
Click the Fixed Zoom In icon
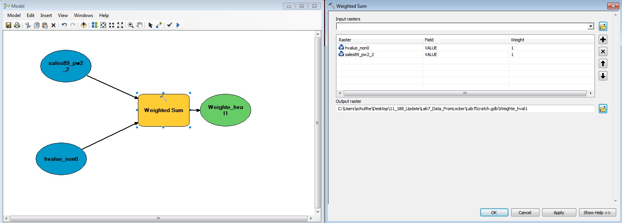coord(112,25)
